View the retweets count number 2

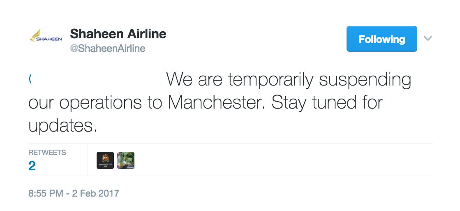pyautogui.click(x=32, y=166)
